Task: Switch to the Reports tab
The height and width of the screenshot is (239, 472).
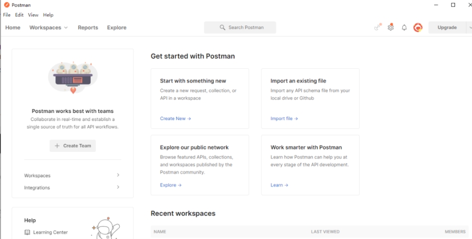Action: 88,27
